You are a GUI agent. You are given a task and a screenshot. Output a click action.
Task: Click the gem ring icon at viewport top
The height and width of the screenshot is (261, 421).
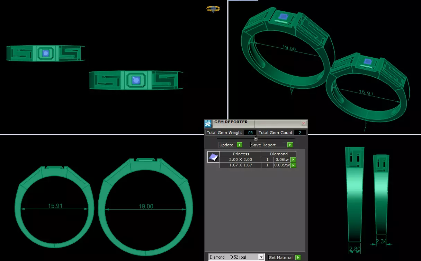tap(213, 9)
